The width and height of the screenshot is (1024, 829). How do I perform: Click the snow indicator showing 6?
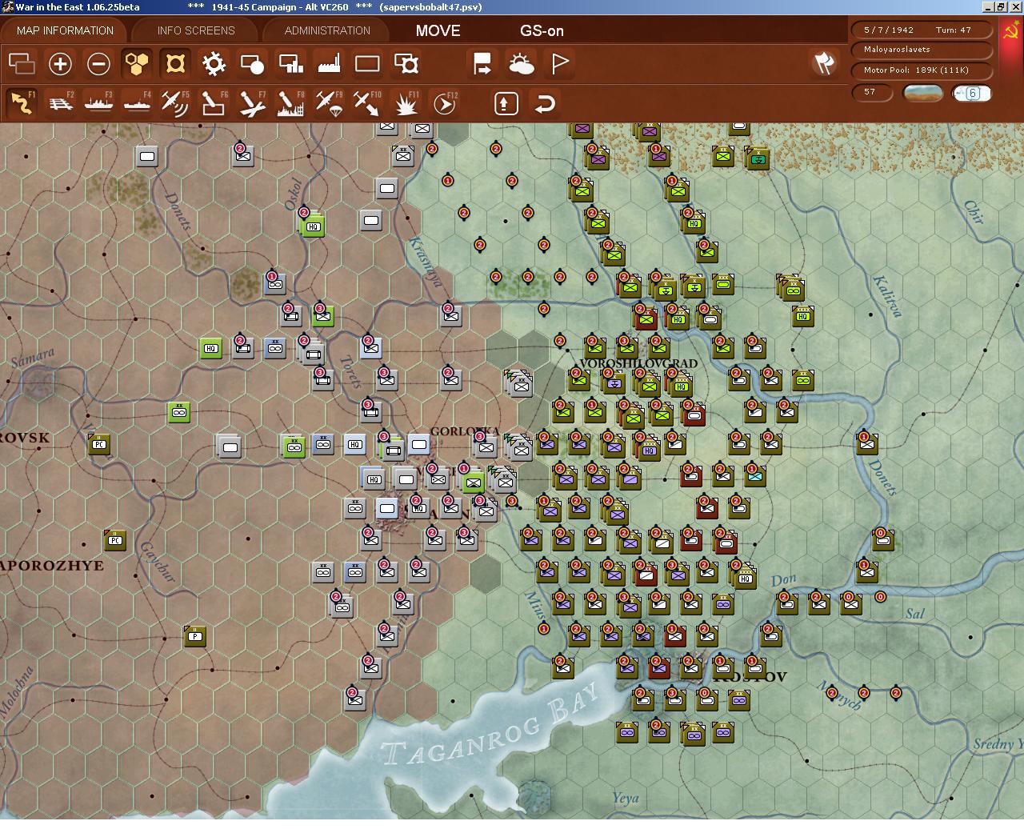click(972, 93)
